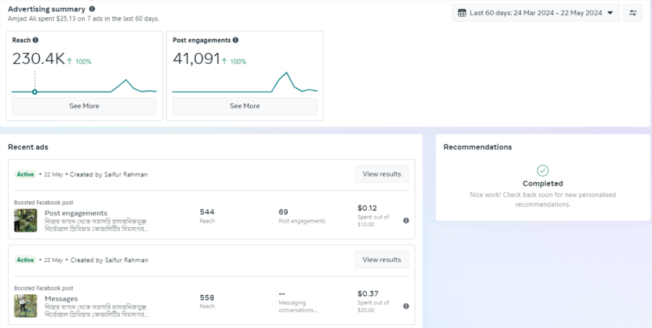652x328 pixels.
Task: View results for the Messages ad
Action: click(x=381, y=260)
